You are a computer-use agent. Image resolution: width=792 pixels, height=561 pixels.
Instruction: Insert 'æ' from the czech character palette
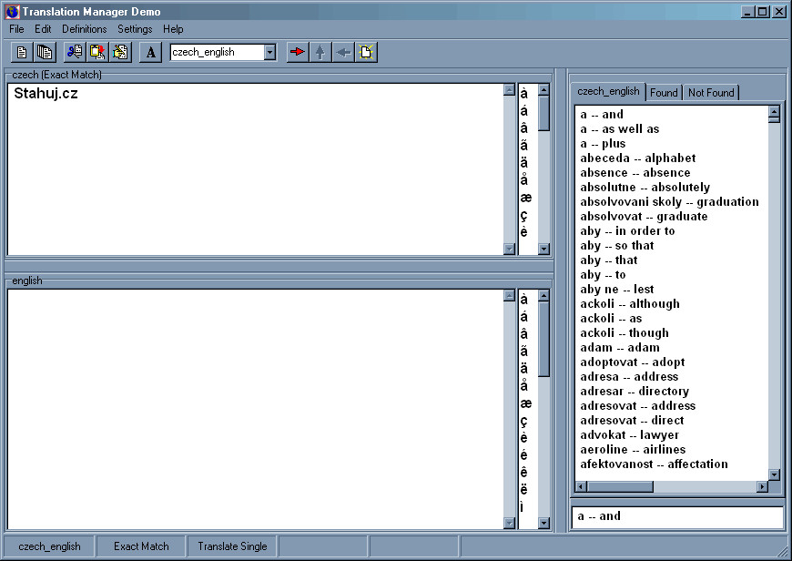pyautogui.click(x=526, y=198)
